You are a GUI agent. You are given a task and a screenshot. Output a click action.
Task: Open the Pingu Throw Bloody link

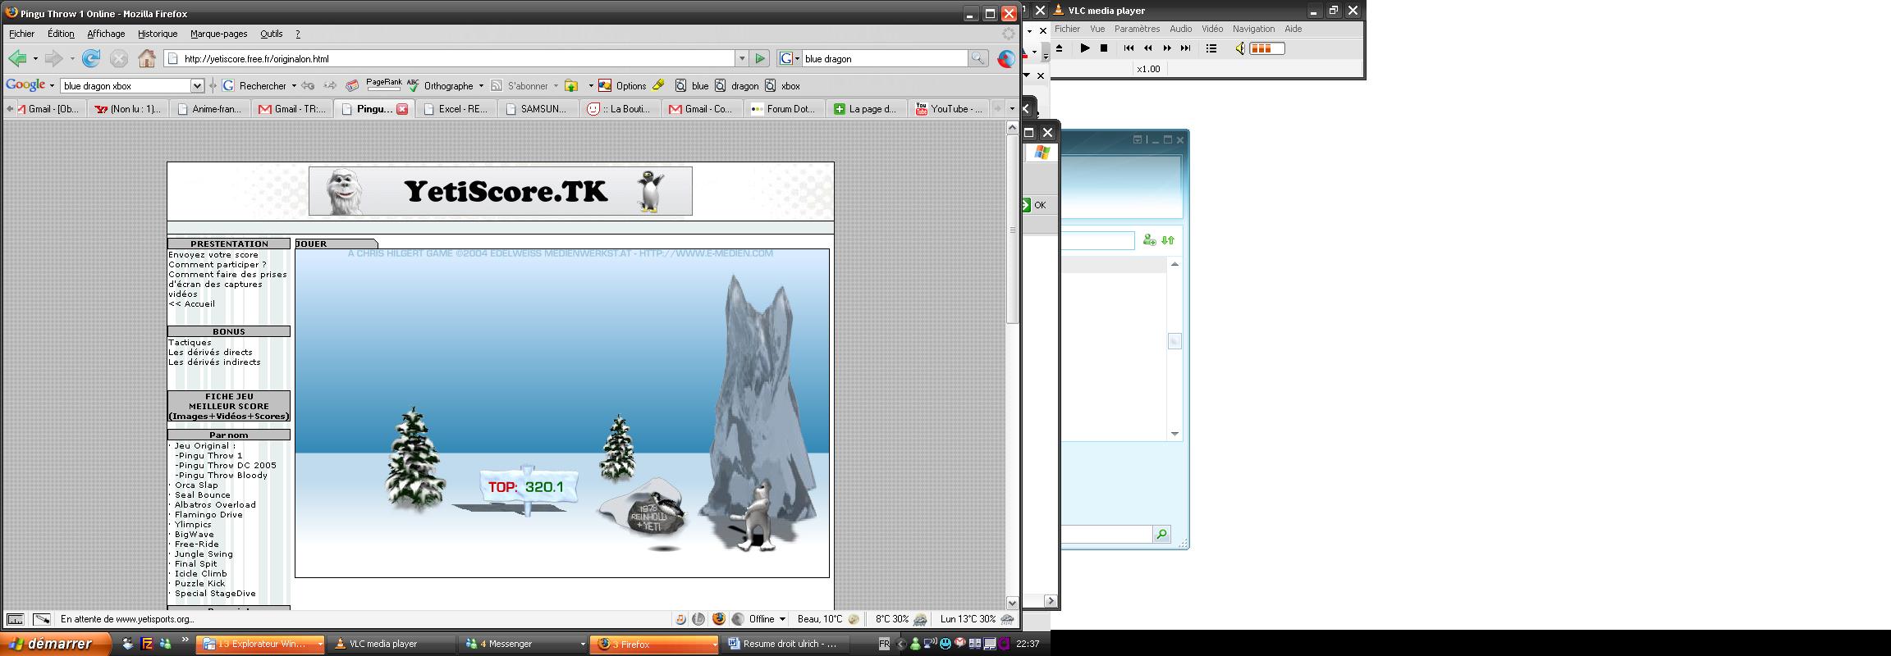click(x=222, y=476)
